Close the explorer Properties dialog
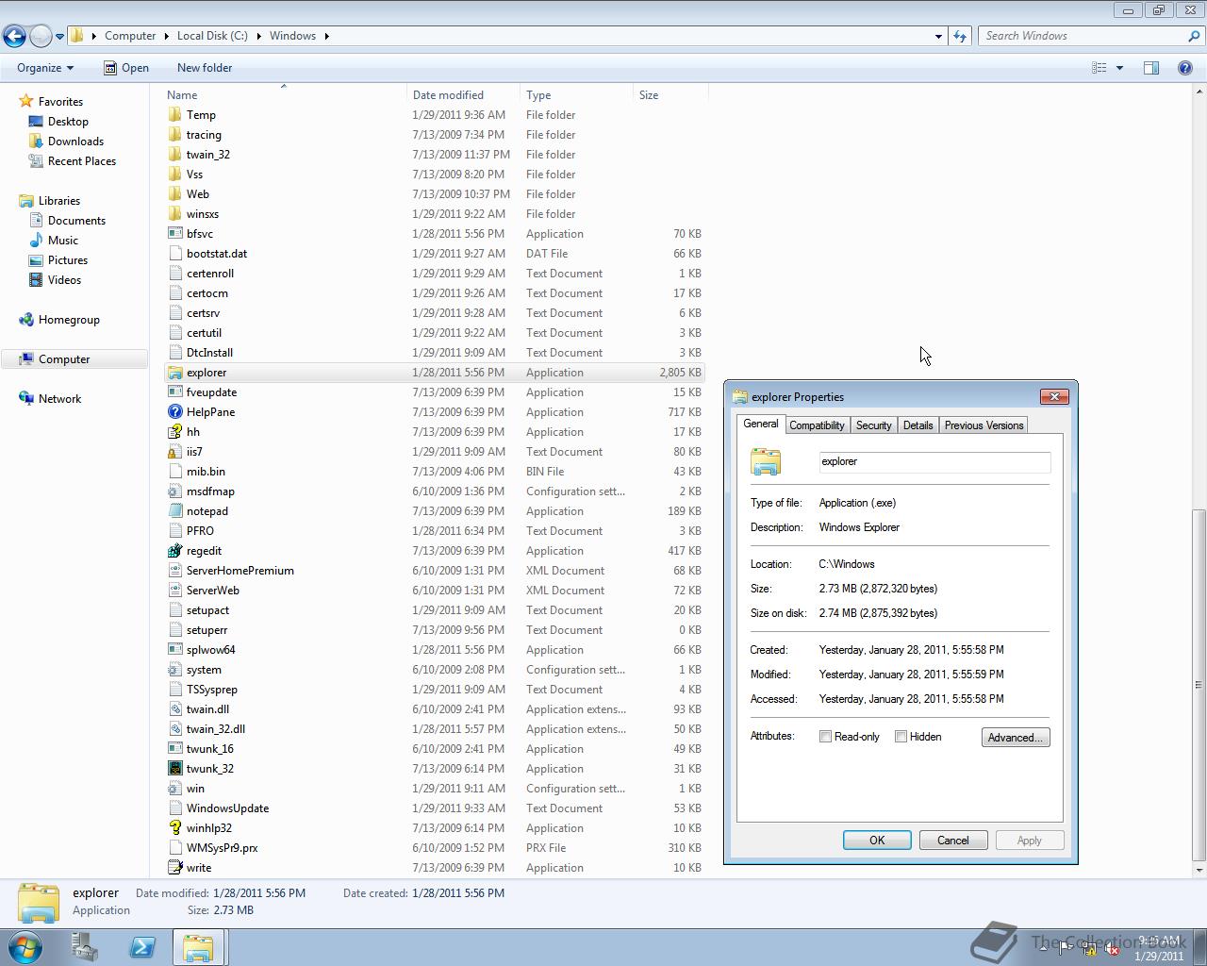This screenshot has height=966, width=1207. (1054, 396)
